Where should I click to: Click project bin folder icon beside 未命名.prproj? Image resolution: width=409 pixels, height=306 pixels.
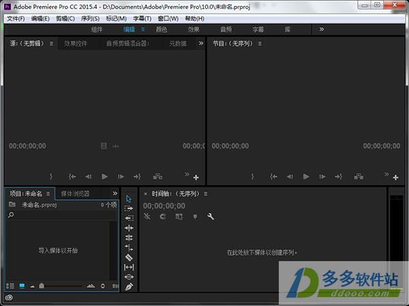coord(12,204)
